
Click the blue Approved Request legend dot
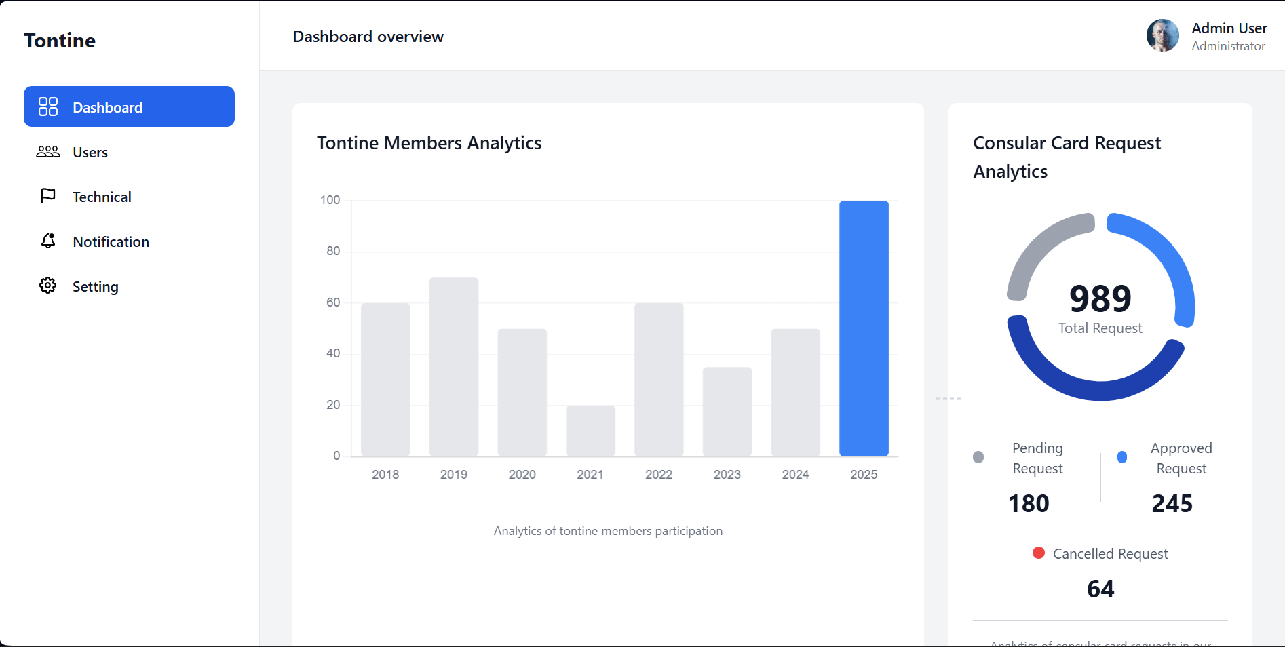[x=1122, y=457]
